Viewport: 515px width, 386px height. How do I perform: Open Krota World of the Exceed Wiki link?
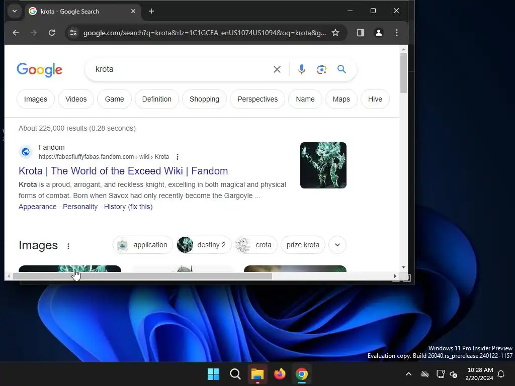[123, 171]
